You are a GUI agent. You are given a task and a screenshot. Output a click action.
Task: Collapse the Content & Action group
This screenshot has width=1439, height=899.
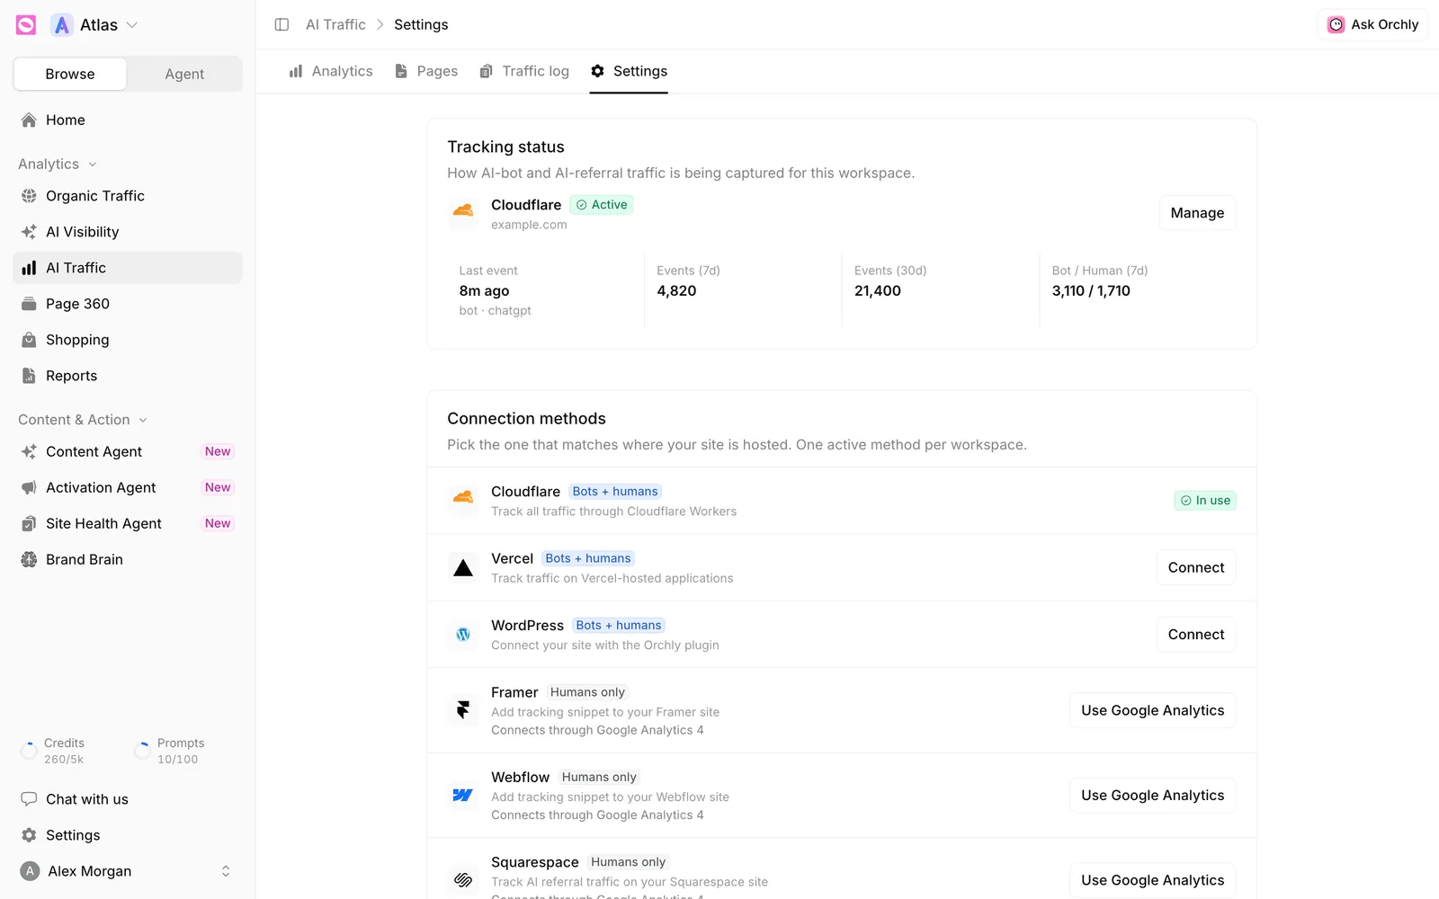83,420
